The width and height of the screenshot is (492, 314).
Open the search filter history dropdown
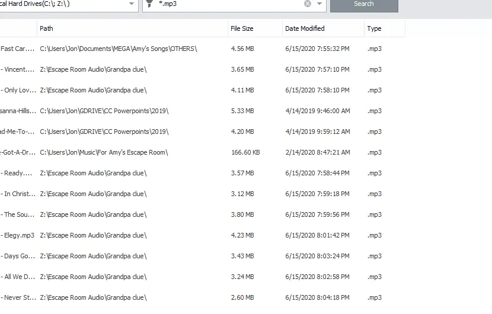click(320, 4)
